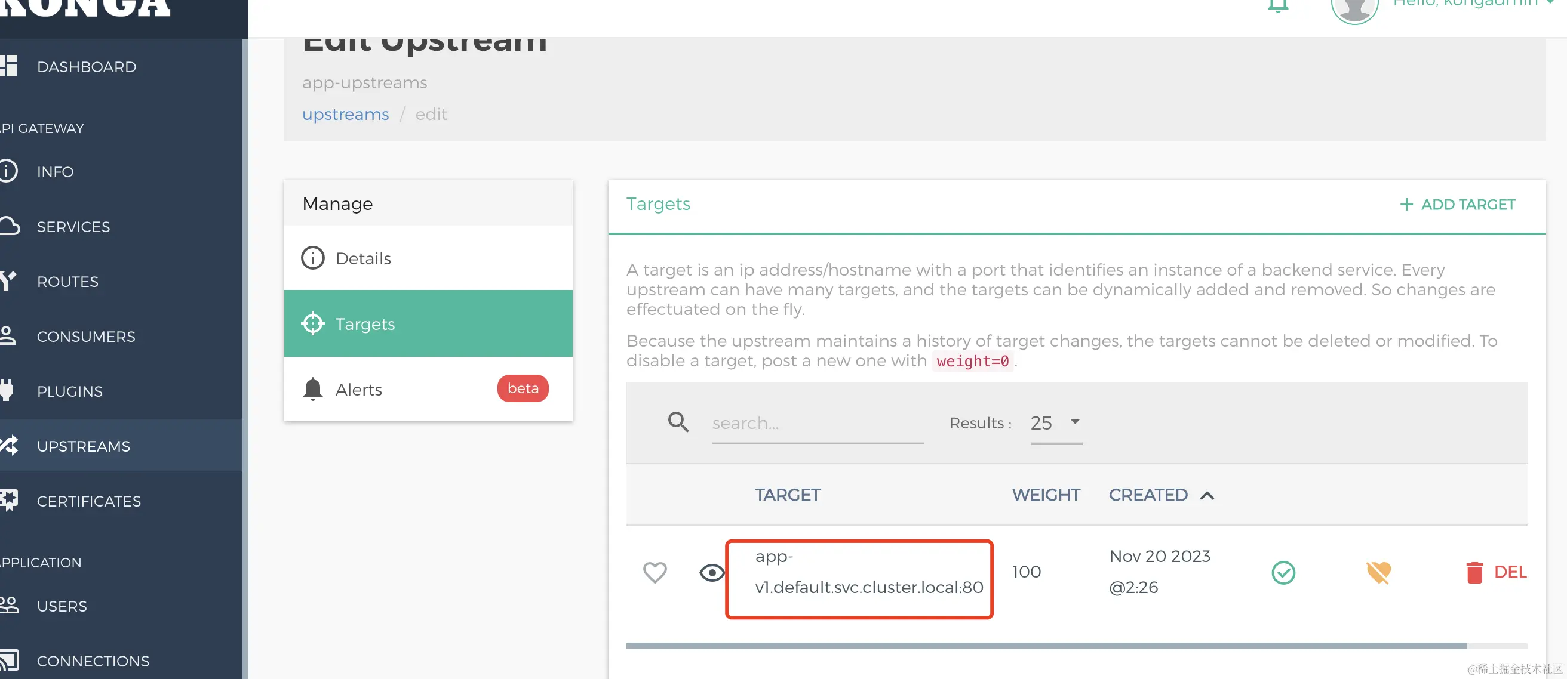
Task: Go to Certificates in sidebar
Action: (x=88, y=501)
